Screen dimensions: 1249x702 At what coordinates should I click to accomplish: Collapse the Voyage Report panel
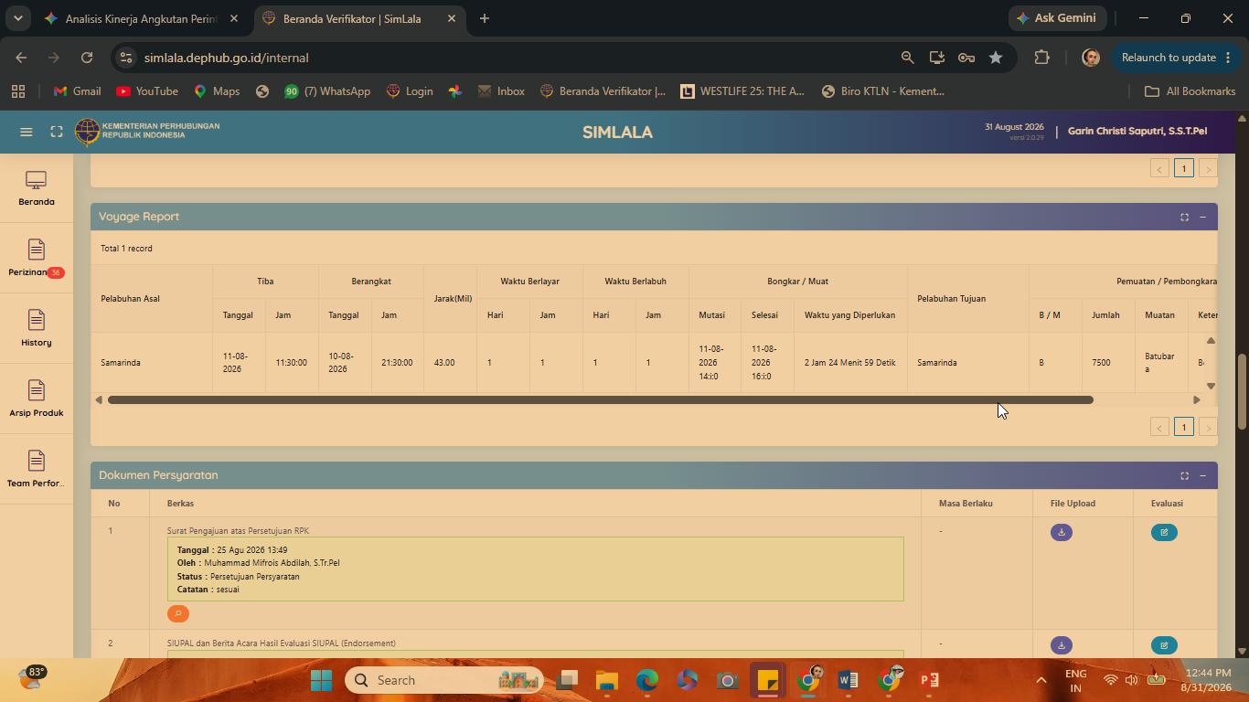click(1202, 217)
